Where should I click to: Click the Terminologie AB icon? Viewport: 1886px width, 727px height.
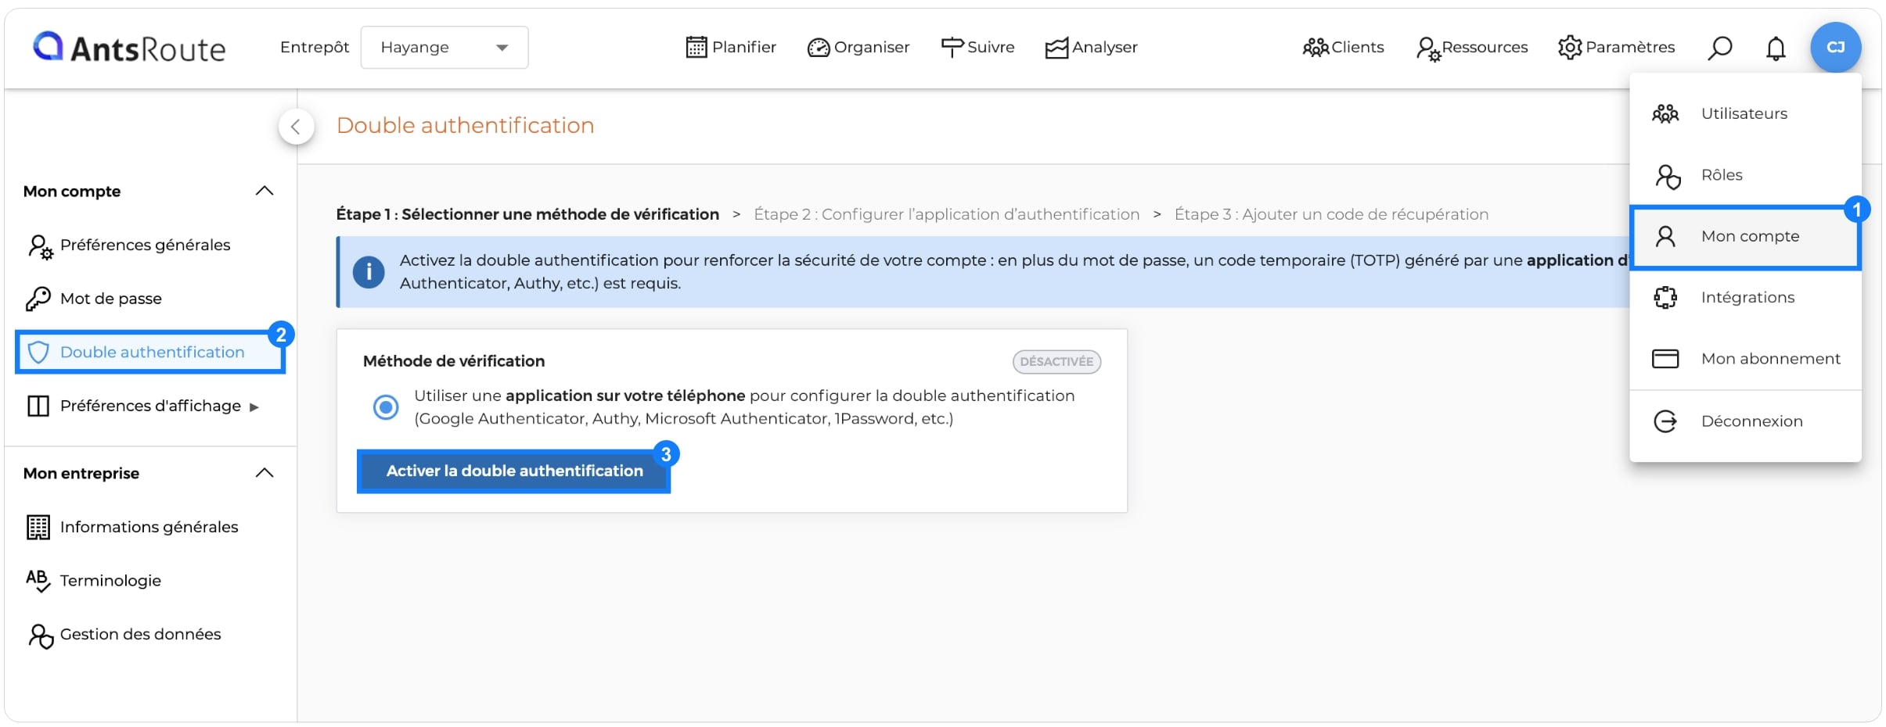[38, 581]
